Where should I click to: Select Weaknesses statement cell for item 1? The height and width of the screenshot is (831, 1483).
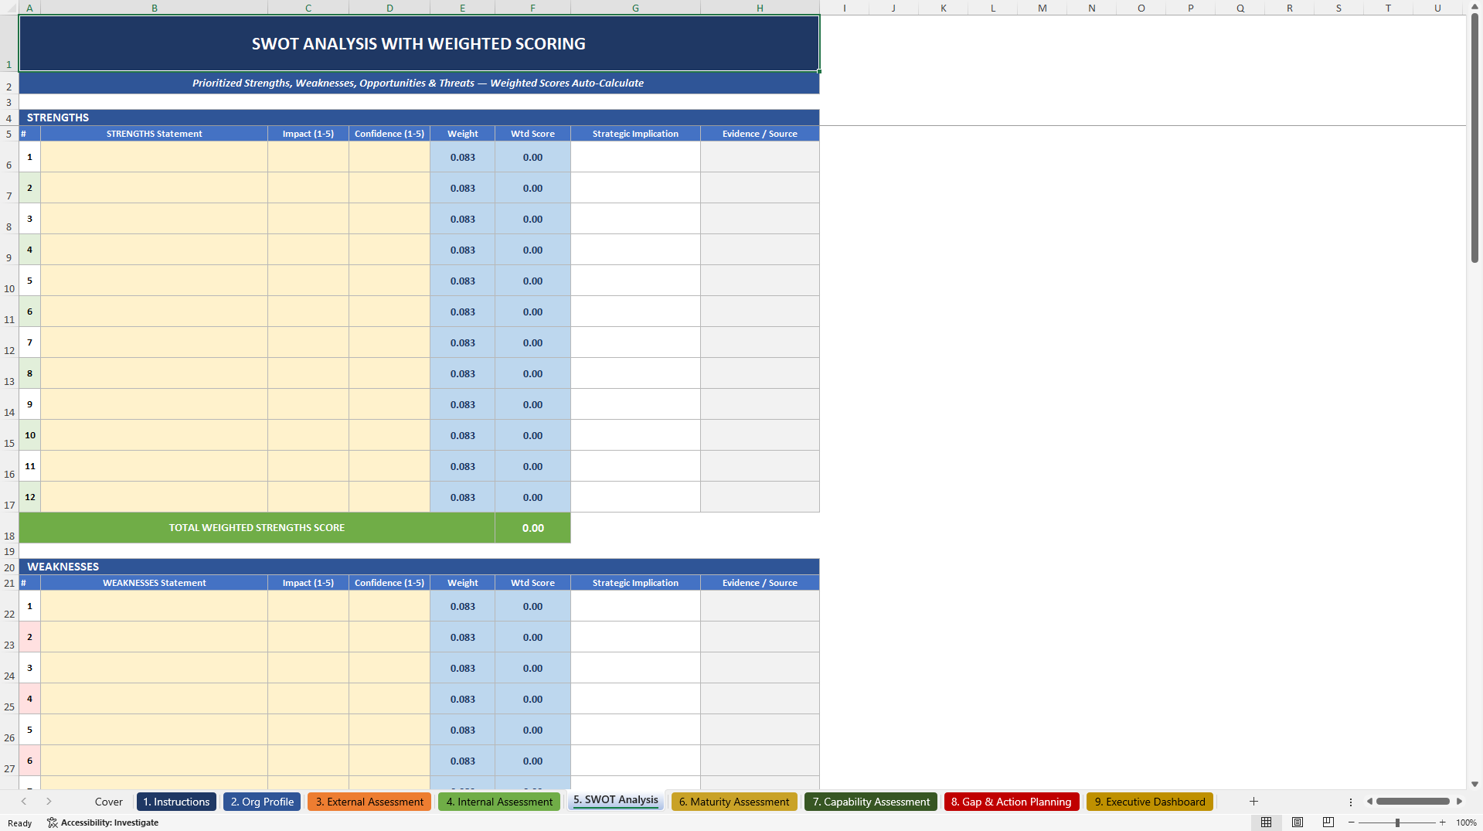155,606
